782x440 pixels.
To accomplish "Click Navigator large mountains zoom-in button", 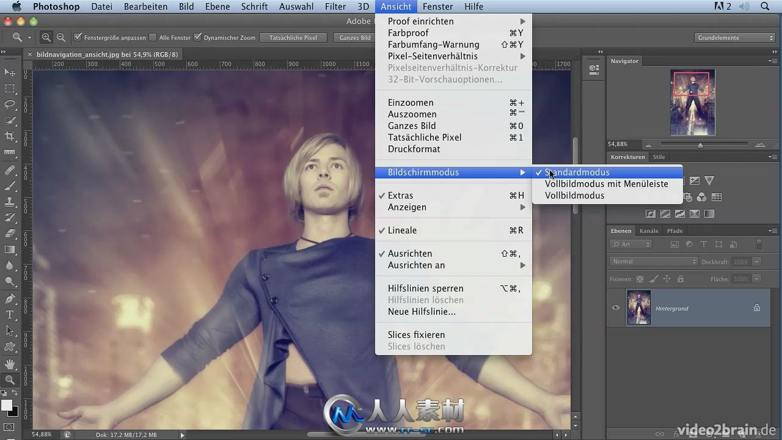I will pos(760,145).
